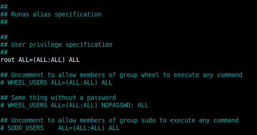
Task: Click "alias" in the Runas comment line
Action: [42, 14]
